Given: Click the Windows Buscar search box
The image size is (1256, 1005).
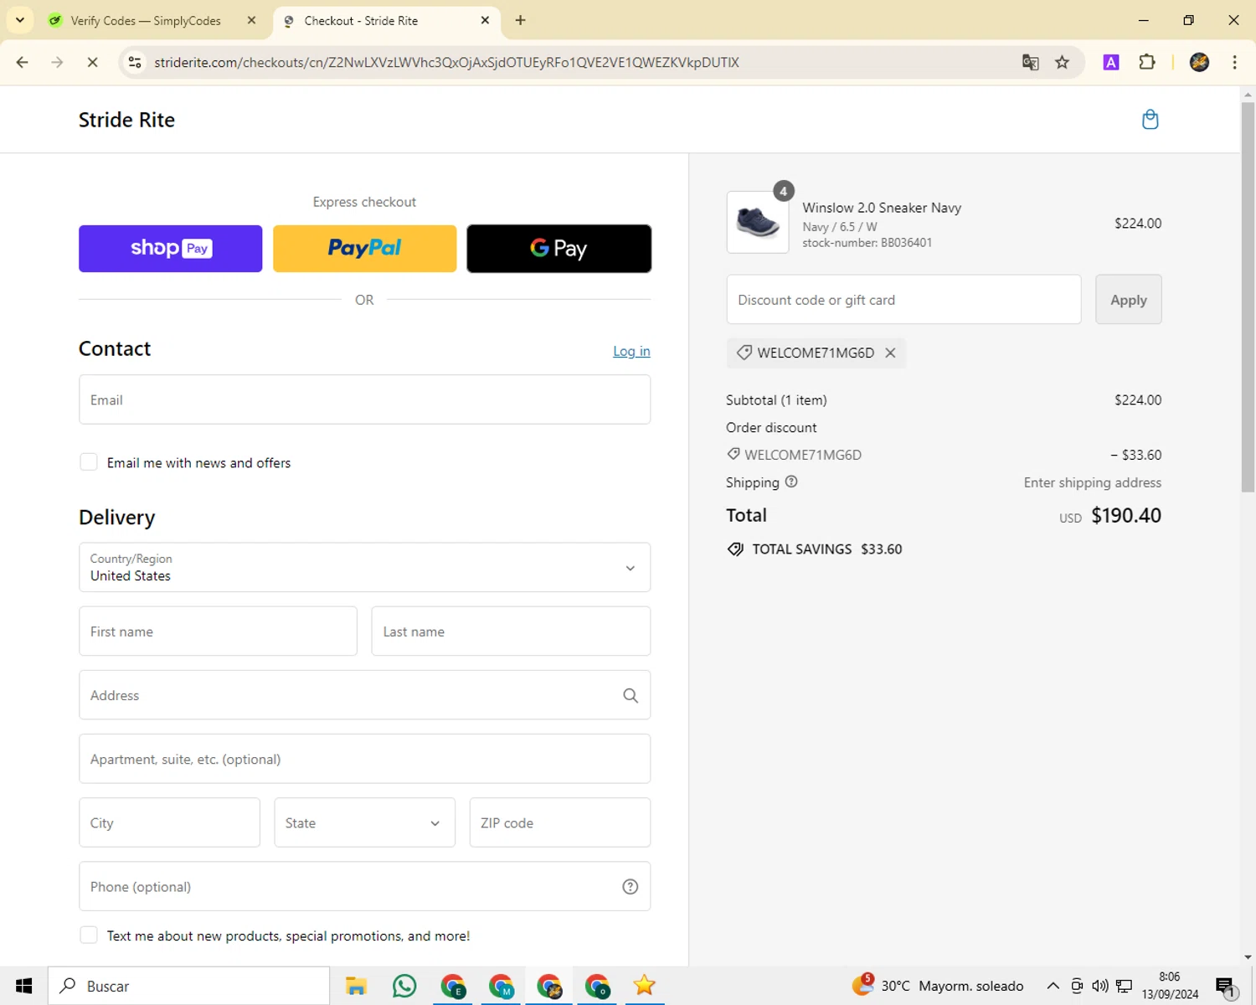Looking at the screenshot, I should tap(188, 986).
